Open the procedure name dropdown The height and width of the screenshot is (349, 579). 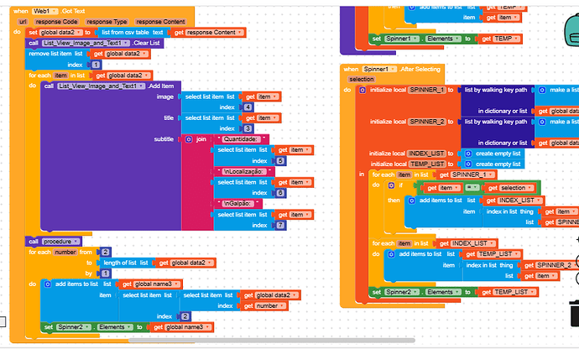click(60, 242)
